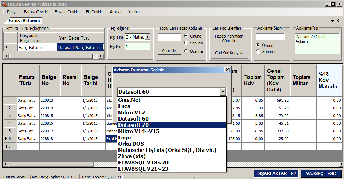Choose Luca from the format list
The height and width of the screenshot is (179, 344).
tap(172, 106)
